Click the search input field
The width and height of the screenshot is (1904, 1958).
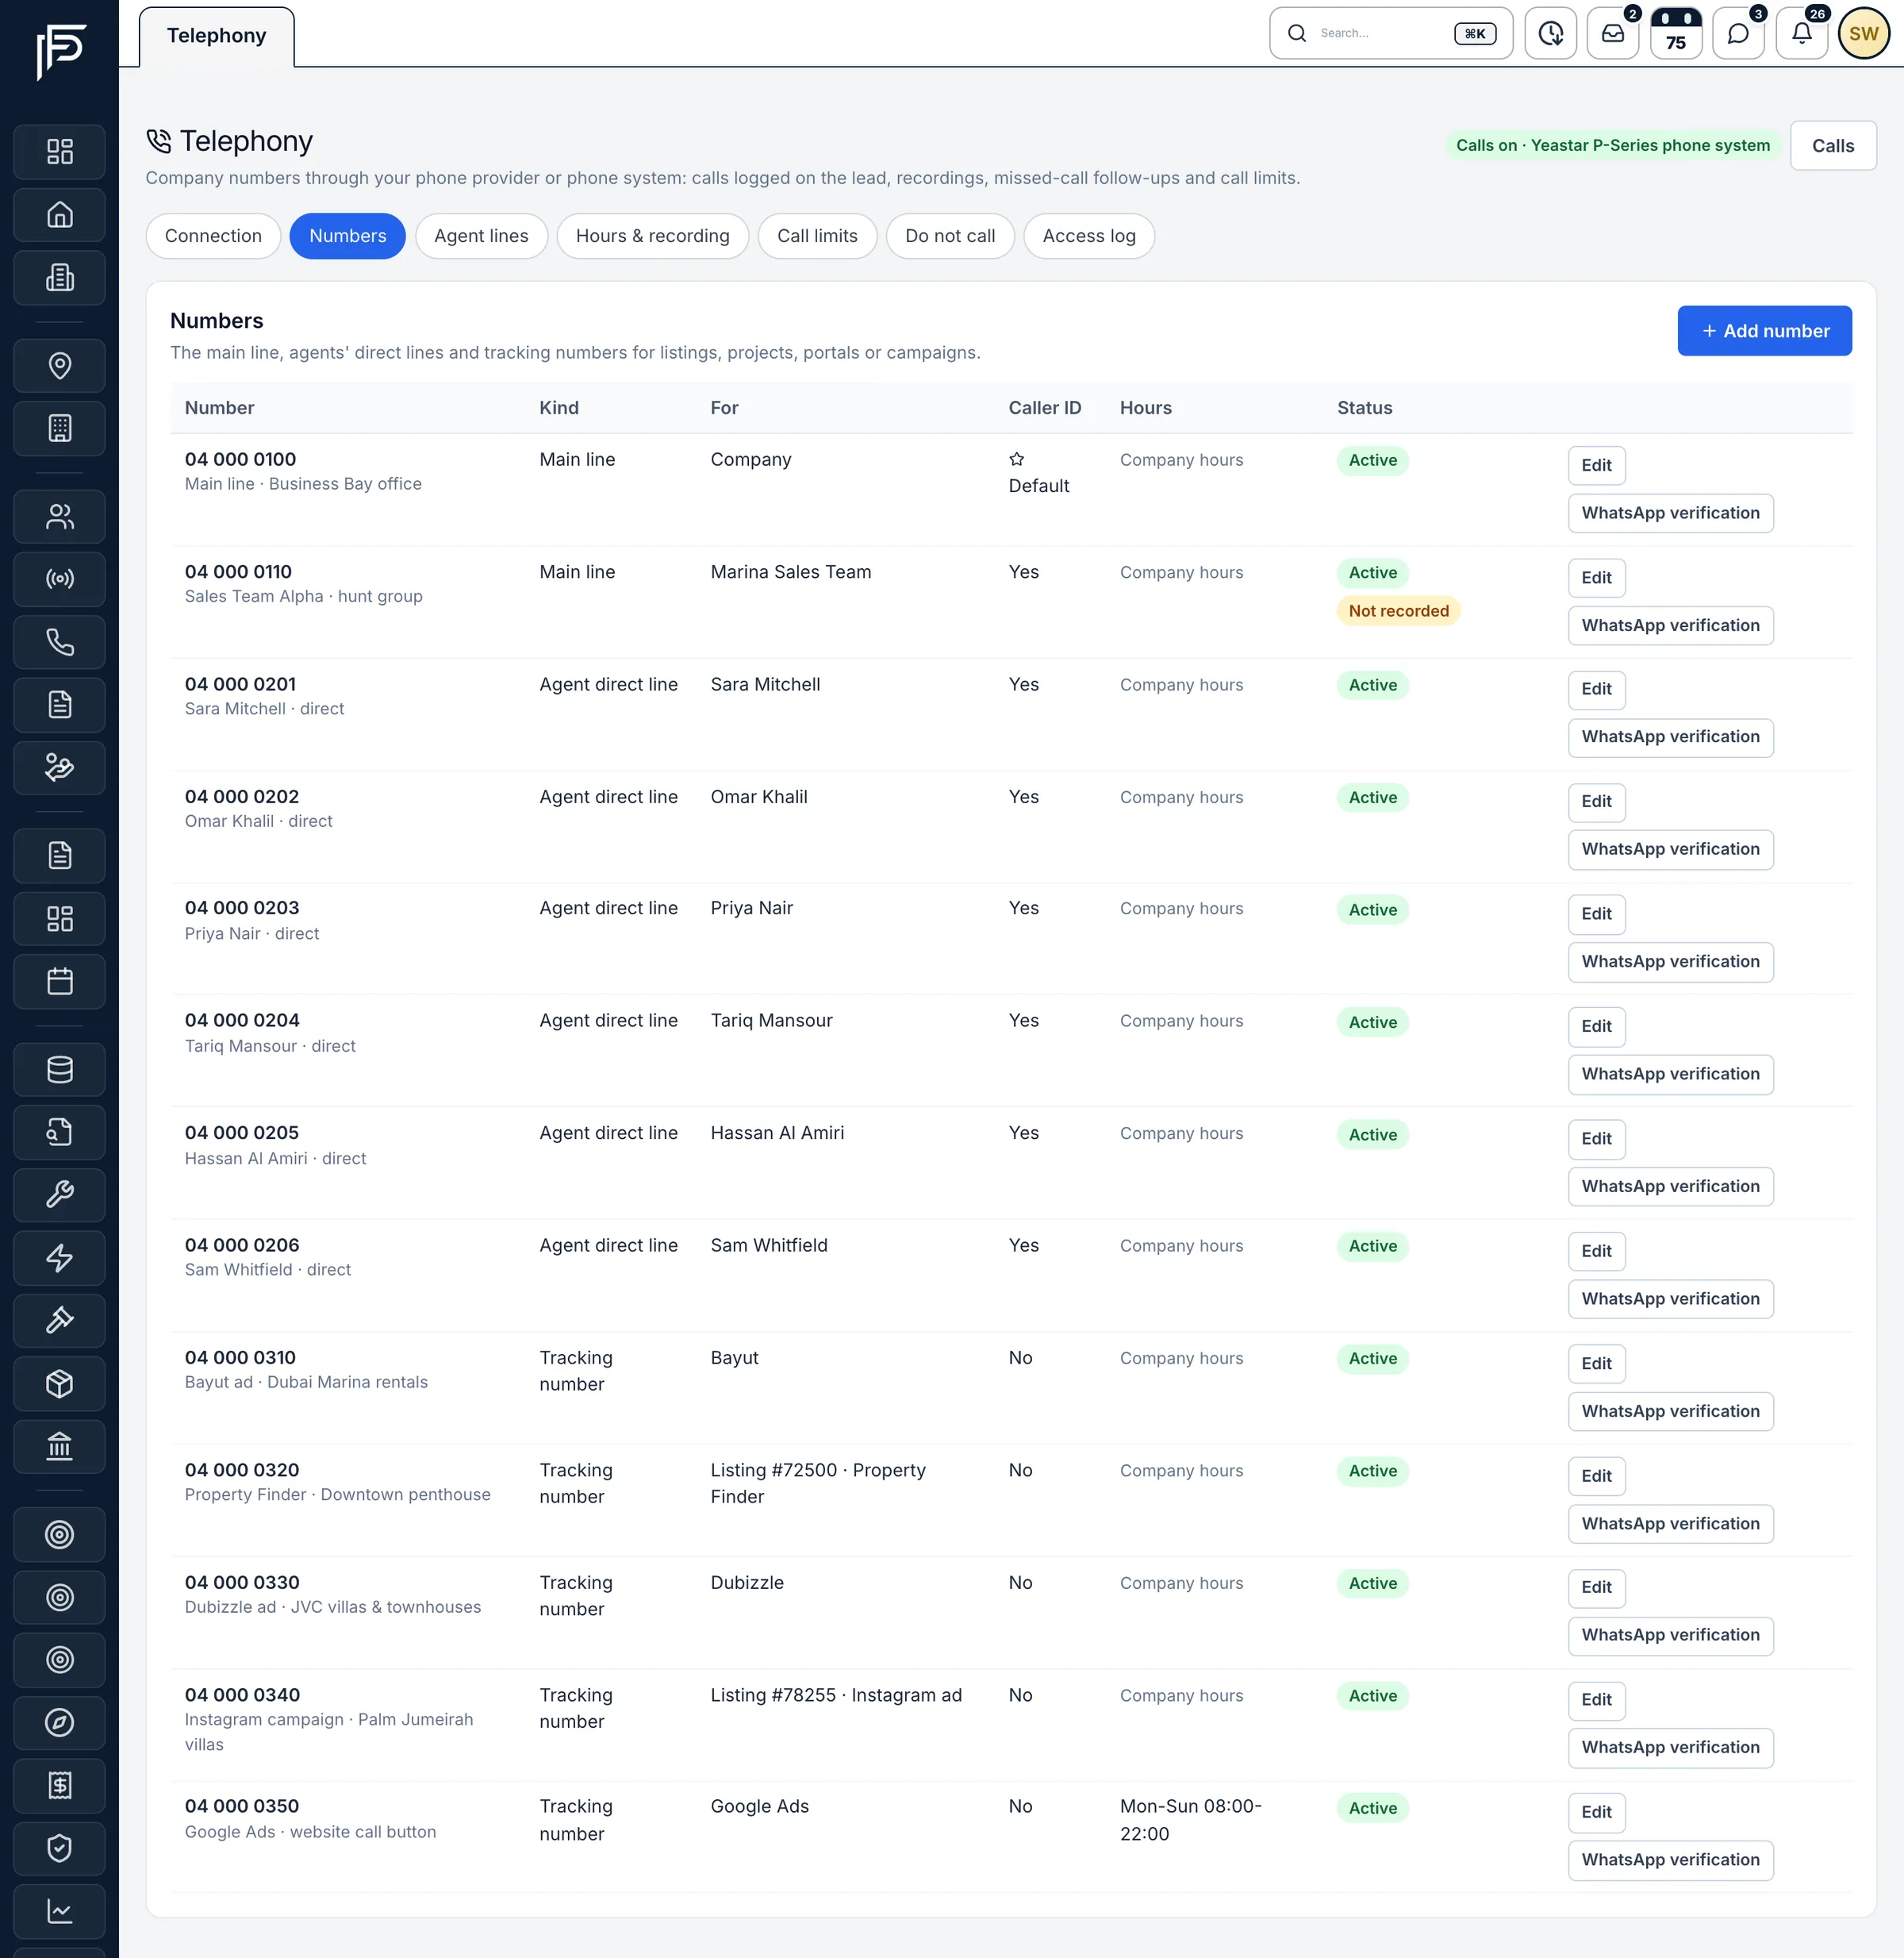(1391, 34)
